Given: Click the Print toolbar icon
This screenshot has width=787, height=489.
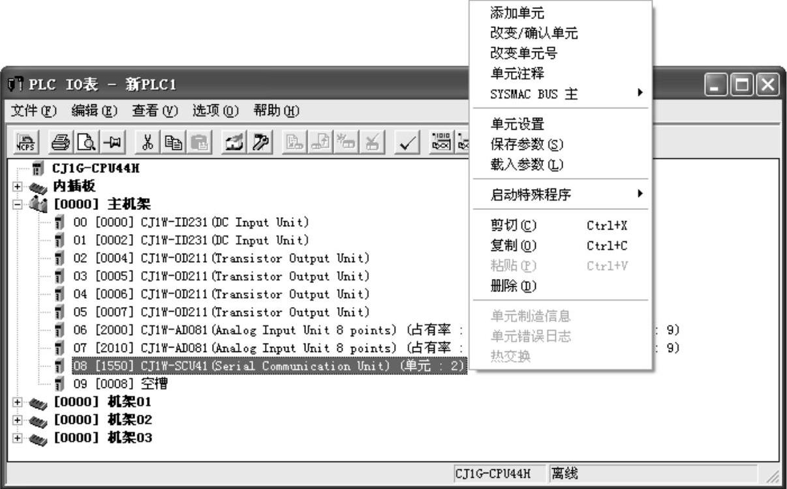Looking at the screenshot, I should [x=61, y=141].
